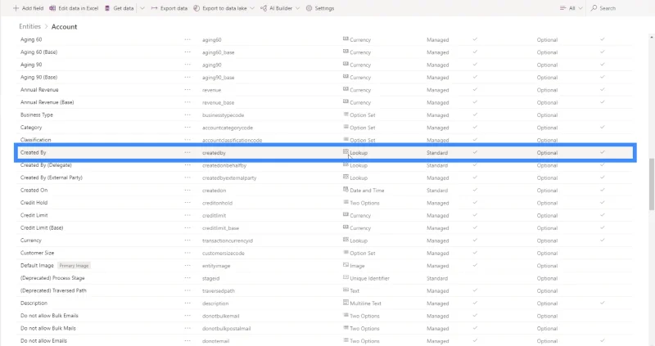Open more options for Annual Revenue

[187, 90]
